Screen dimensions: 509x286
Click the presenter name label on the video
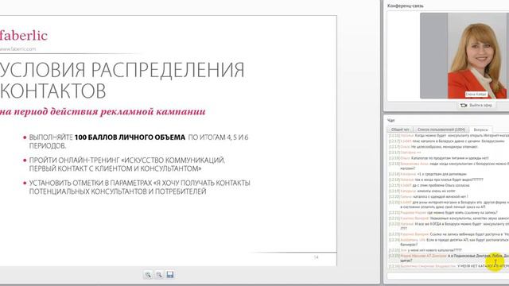tap(476, 95)
